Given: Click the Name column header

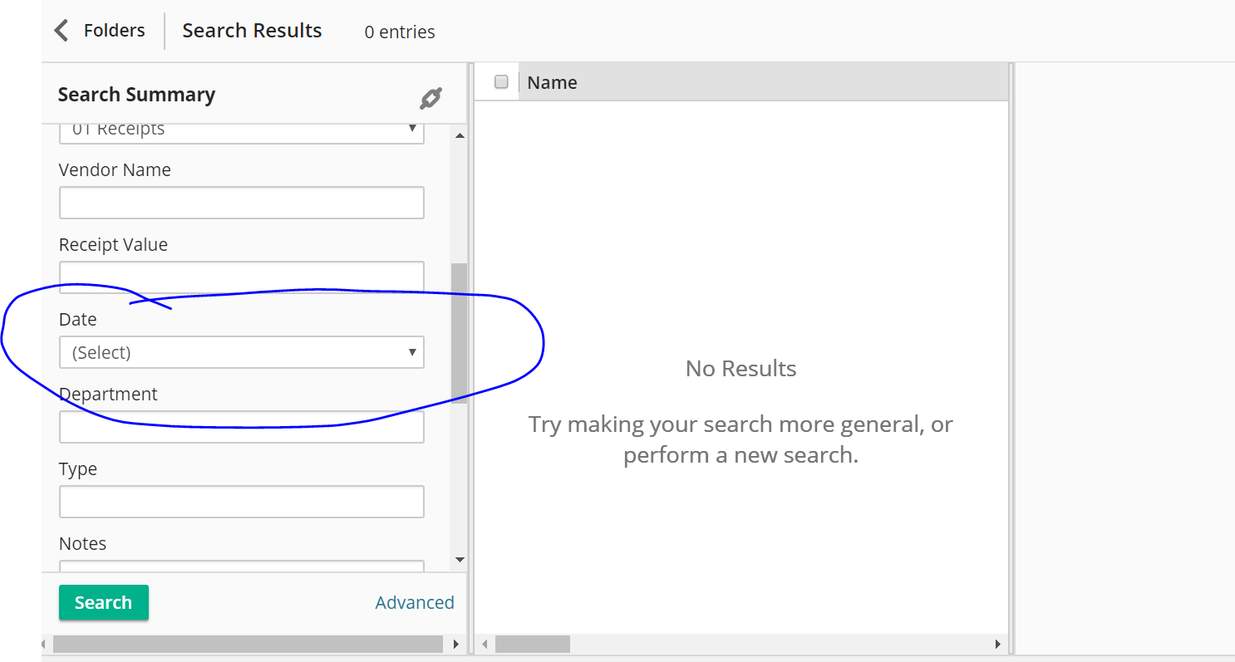Looking at the screenshot, I should click(552, 82).
